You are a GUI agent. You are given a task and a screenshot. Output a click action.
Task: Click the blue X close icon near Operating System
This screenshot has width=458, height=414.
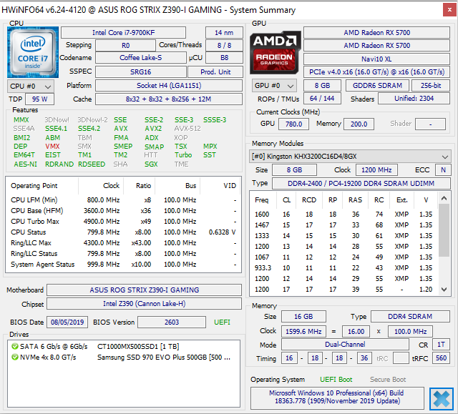coord(442,398)
